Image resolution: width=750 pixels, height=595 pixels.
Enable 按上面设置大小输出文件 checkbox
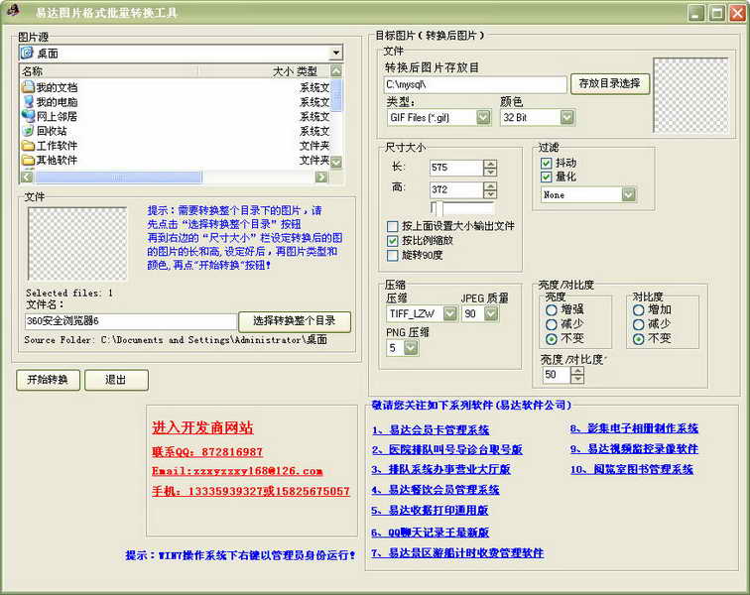392,226
